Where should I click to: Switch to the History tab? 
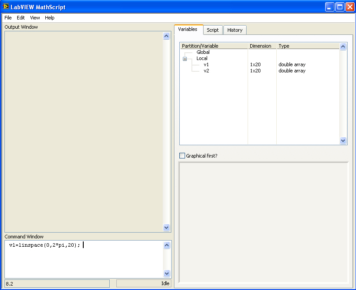coord(235,30)
